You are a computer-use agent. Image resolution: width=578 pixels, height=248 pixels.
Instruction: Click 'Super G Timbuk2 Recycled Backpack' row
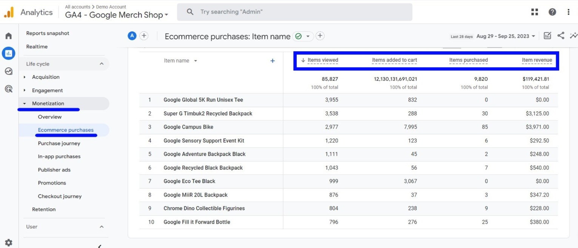tap(348, 114)
